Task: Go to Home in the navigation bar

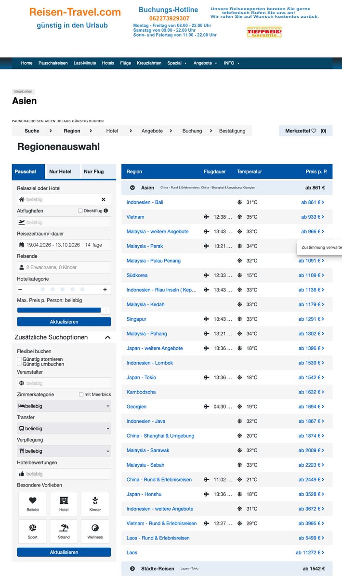Action: pyautogui.click(x=27, y=63)
